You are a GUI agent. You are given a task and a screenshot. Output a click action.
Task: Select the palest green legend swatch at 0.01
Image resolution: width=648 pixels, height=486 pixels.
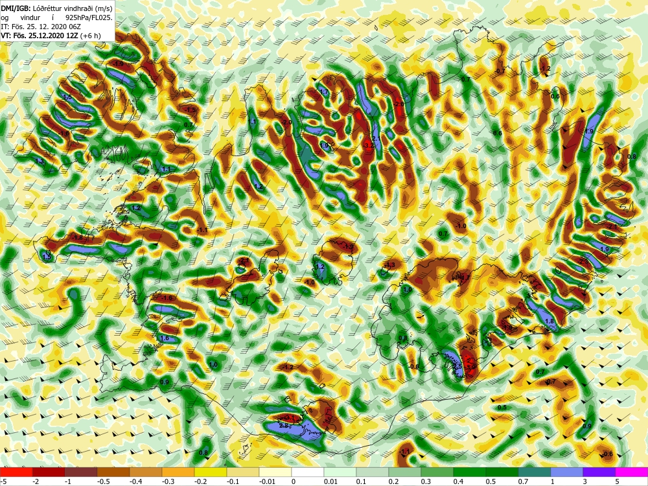point(340,472)
